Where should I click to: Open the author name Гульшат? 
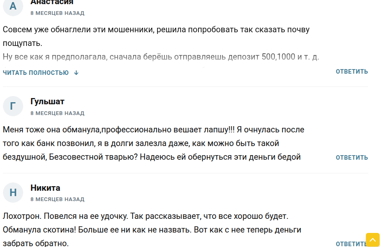pyautogui.click(x=47, y=101)
